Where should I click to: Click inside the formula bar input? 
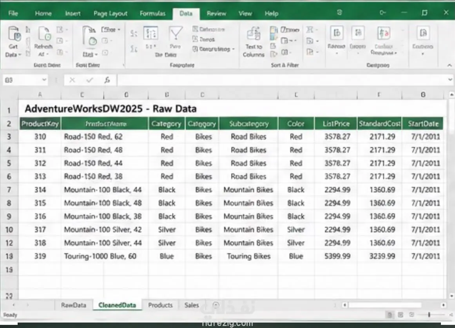(282, 80)
